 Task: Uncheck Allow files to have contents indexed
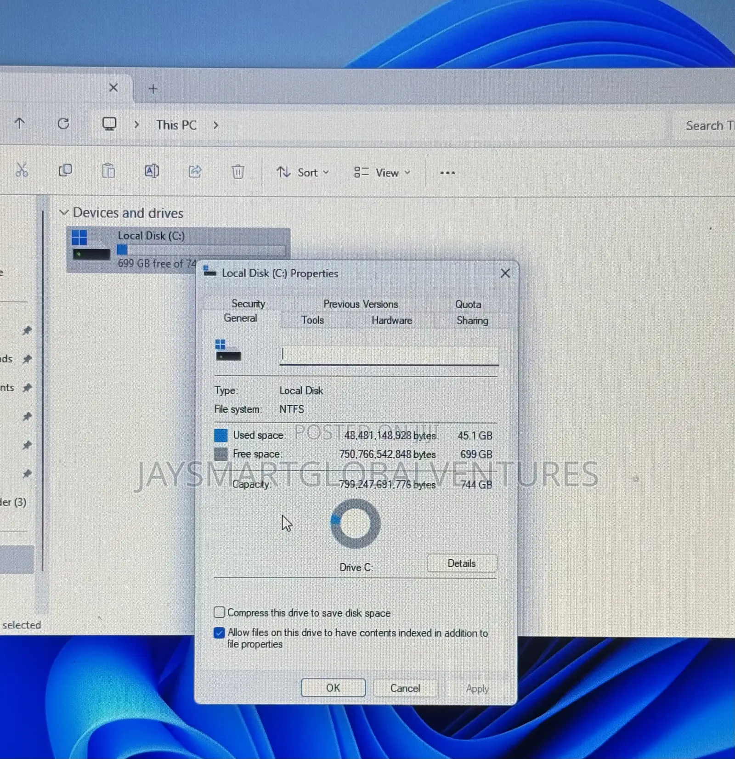[x=219, y=633]
